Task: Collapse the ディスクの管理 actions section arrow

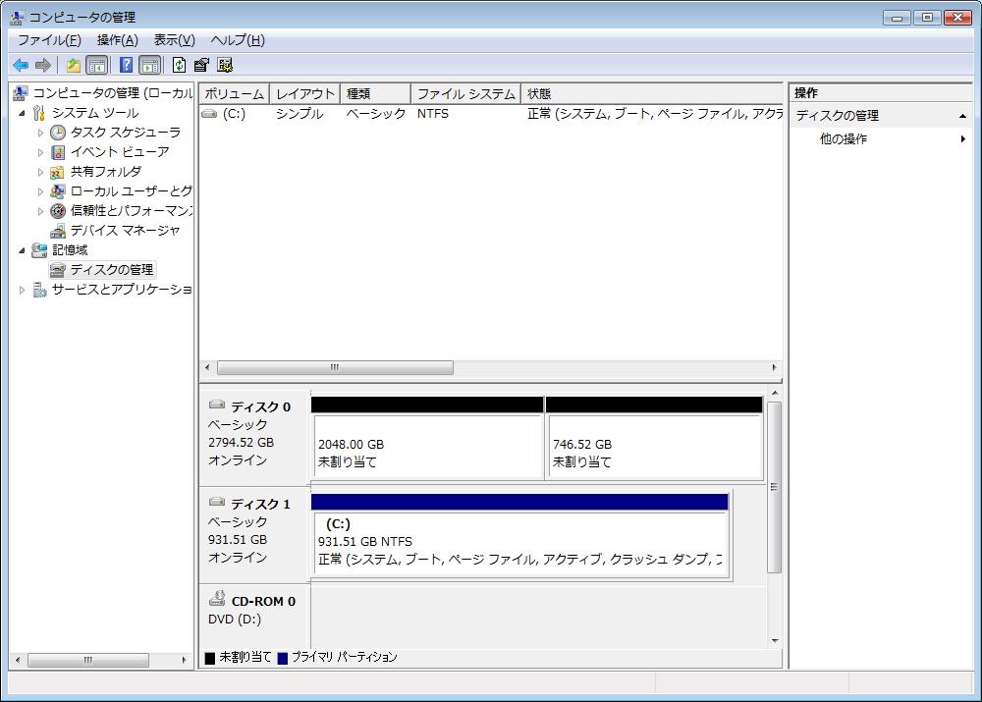Action: 962,116
